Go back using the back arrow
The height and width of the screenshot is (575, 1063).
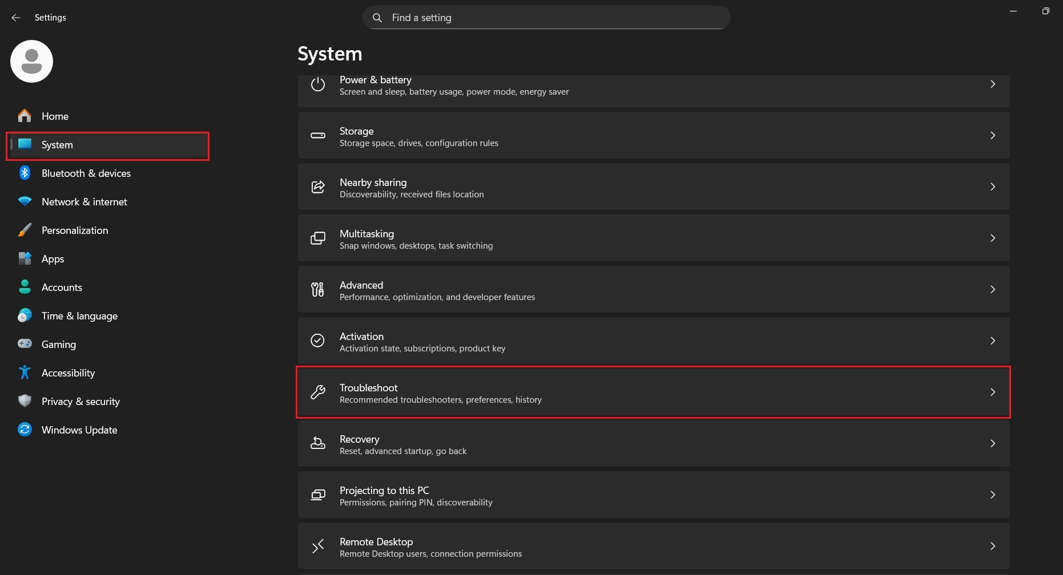tap(16, 18)
